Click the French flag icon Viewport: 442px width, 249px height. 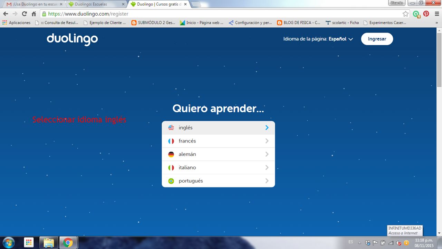[171, 141]
